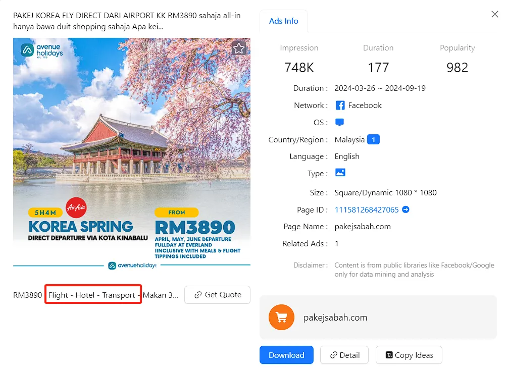The image size is (507, 369).
Task: Click the pakejsabah.com advertiser card name
Action: [335, 318]
